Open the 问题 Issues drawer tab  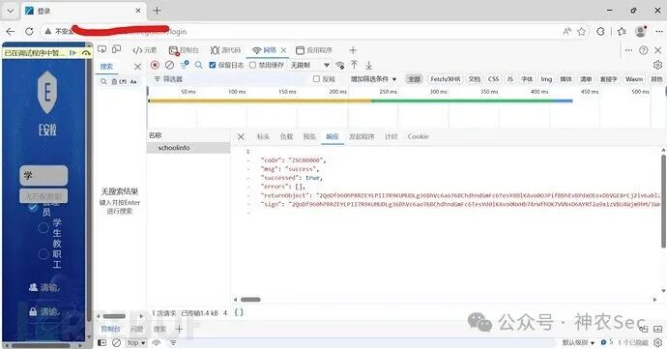(136, 329)
